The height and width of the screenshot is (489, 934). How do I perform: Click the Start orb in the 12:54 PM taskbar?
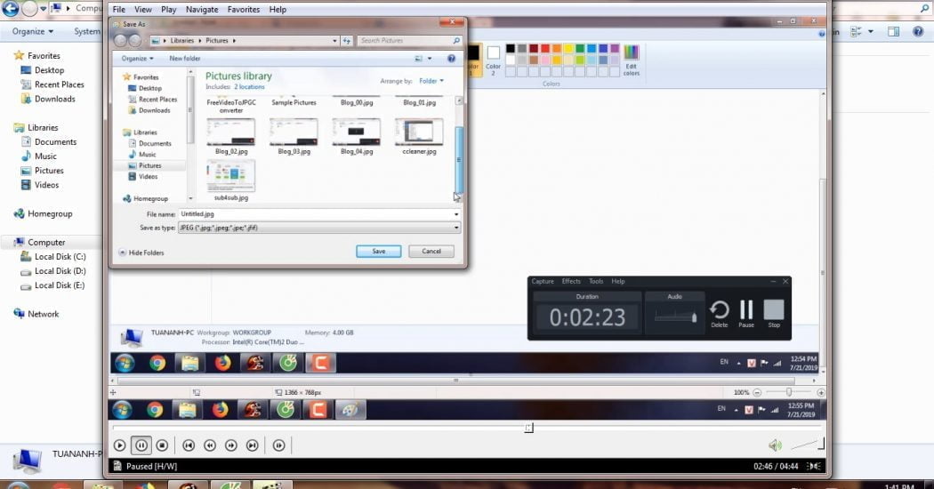(x=125, y=363)
